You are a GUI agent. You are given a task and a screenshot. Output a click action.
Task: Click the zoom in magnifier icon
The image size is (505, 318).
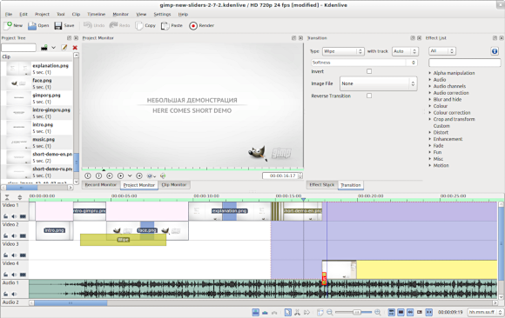click(378, 312)
